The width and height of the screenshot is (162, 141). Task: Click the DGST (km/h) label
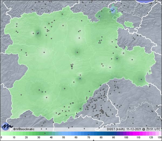[x=116, y=129]
